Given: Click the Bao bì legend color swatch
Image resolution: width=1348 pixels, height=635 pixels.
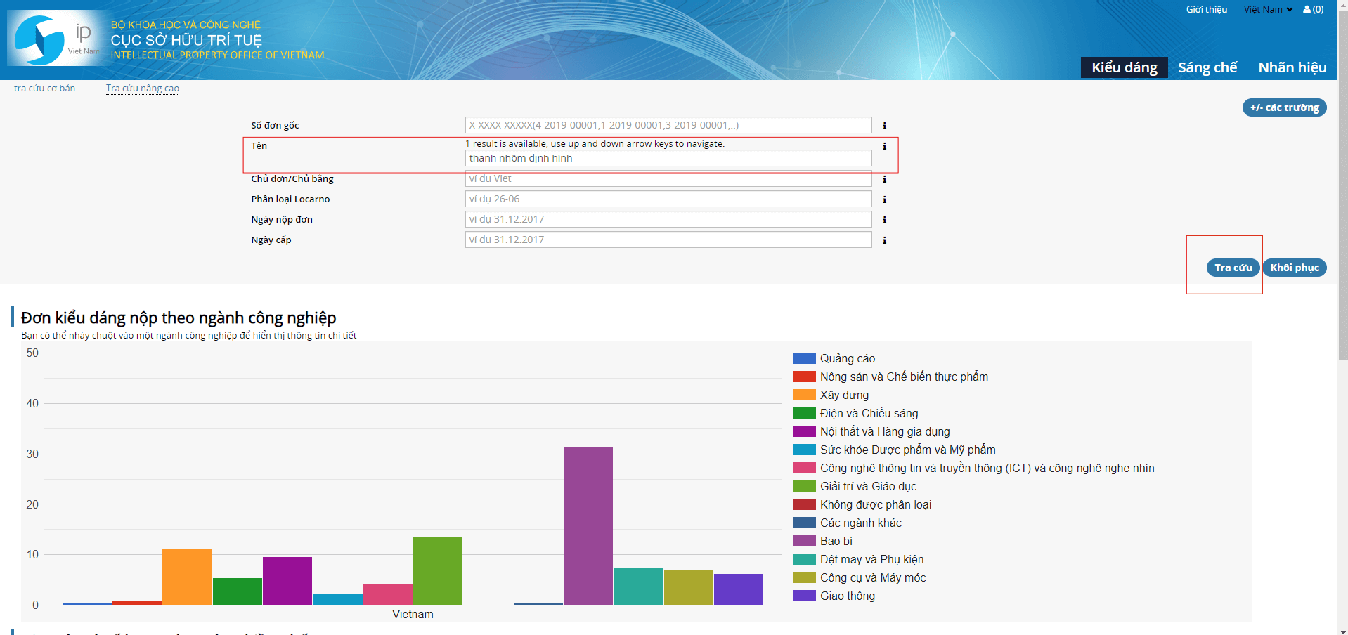Looking at the screenshot, I should point(804,541).
